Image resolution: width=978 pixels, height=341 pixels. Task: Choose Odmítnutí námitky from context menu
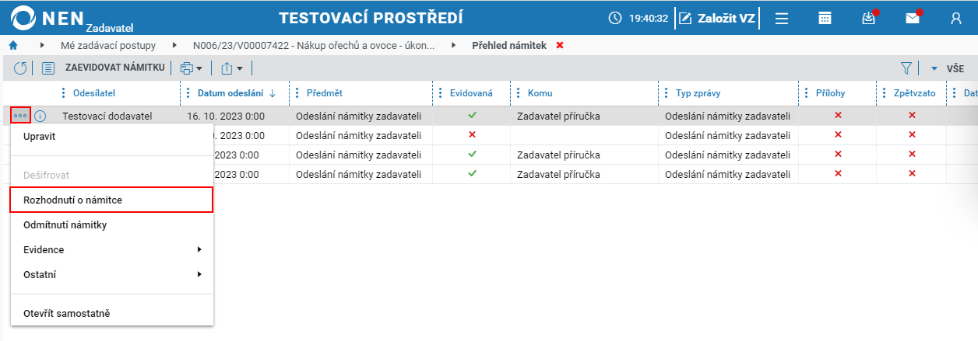(x=111, y=225)
